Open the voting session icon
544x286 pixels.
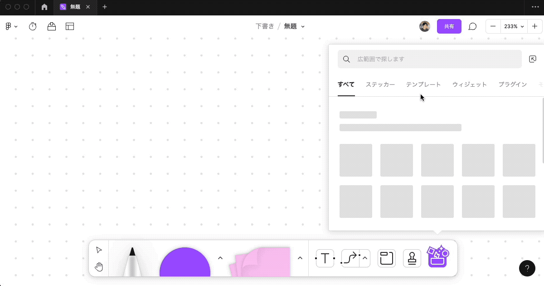pyautogui.click(x=52, y=26)
